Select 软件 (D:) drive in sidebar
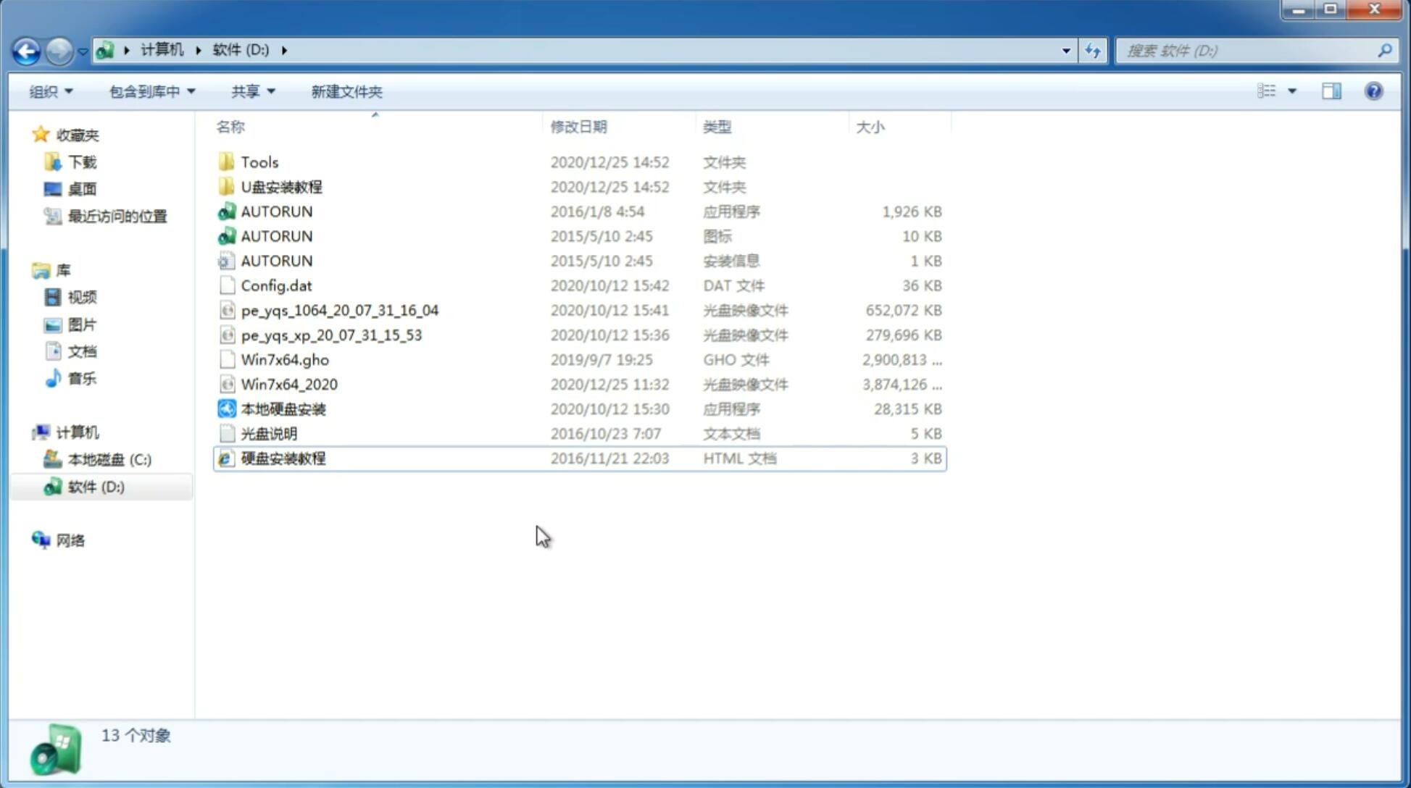1411x788 pixels. pyautogui.click(x=95, y=486)
